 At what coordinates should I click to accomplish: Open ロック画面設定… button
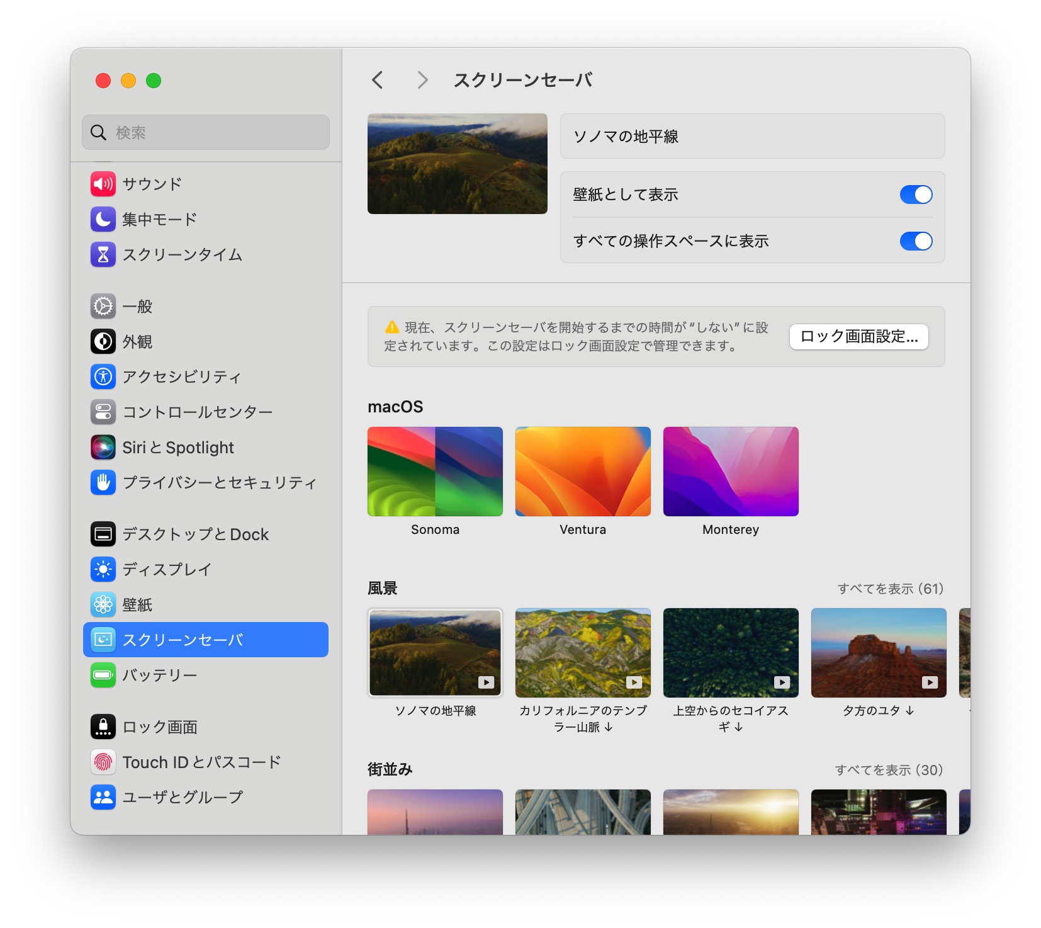tap(859, 336)
